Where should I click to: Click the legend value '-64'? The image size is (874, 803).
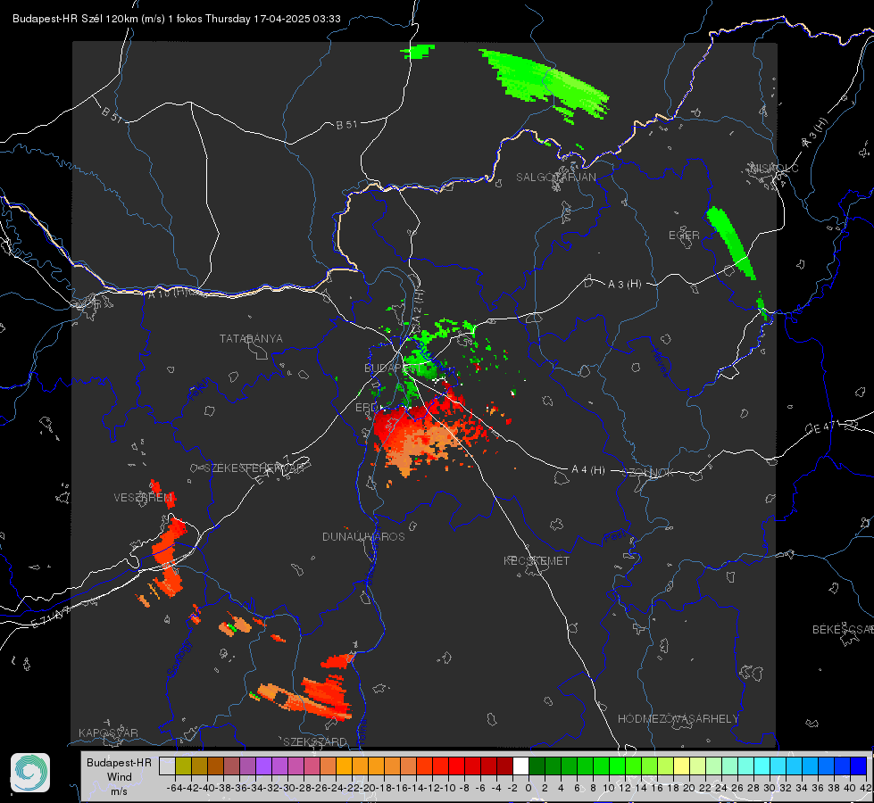coord(174,788)
